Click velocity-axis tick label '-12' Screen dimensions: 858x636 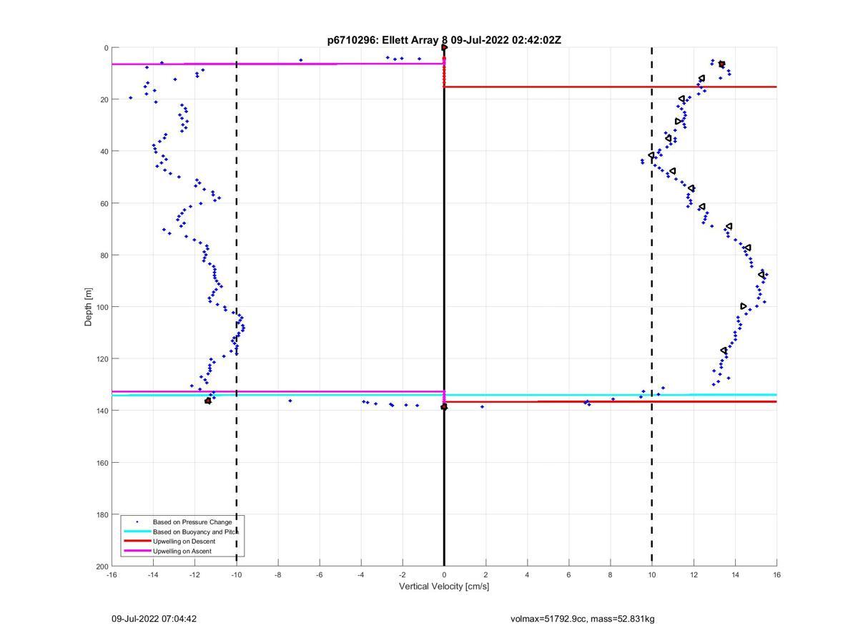coord(194,574)
